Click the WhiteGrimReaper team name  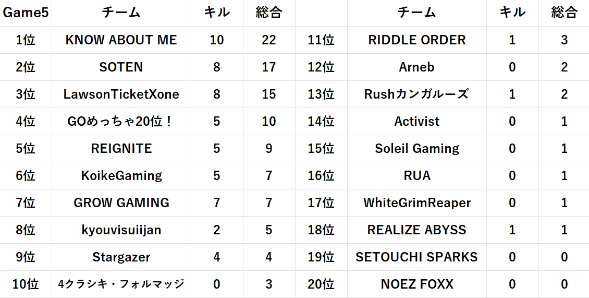point(416,203)
